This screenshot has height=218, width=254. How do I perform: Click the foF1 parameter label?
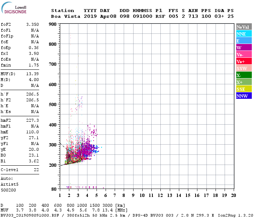click(6, 30)
